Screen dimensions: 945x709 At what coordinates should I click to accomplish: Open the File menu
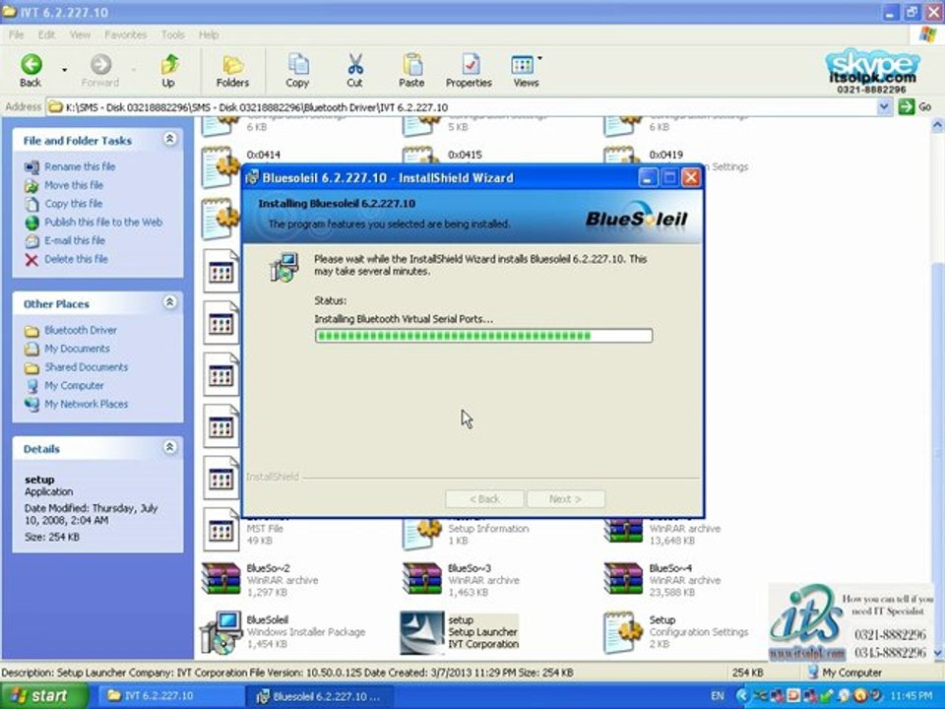[17, 35]
